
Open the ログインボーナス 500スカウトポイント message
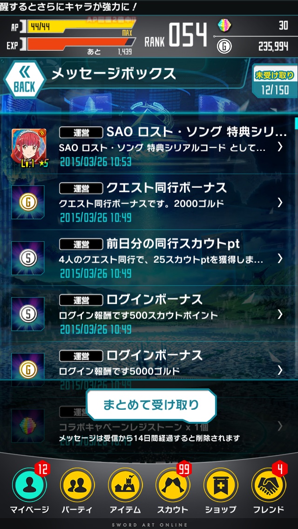click(149, 314)
